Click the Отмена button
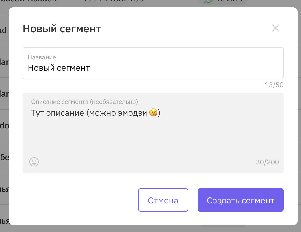The width and height of the screenshot is (301, 232). 163,200
